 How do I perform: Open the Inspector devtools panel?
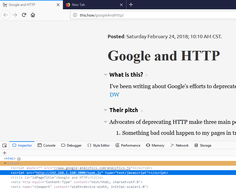pyautogui.click(x=22, y=145)
